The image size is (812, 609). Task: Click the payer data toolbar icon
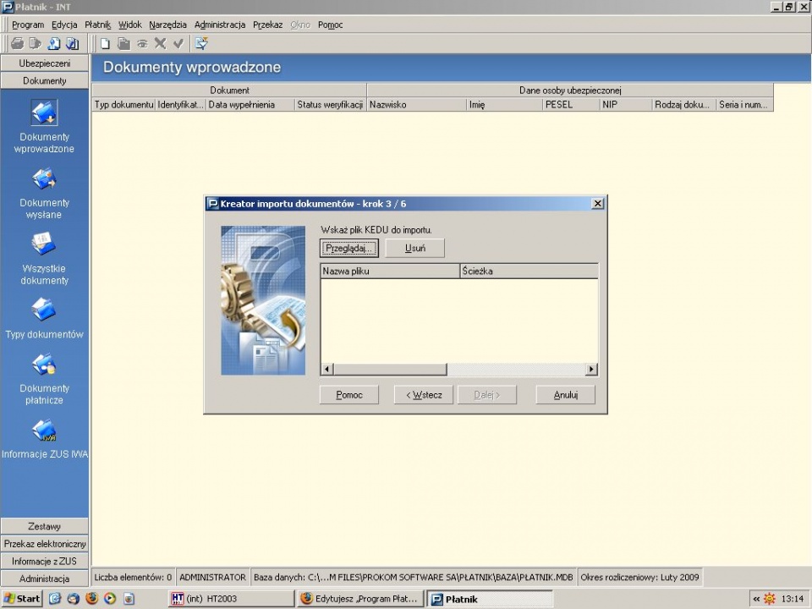(x=54, y=43)
